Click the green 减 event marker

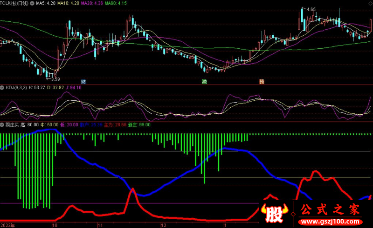(x=204, y=82)
